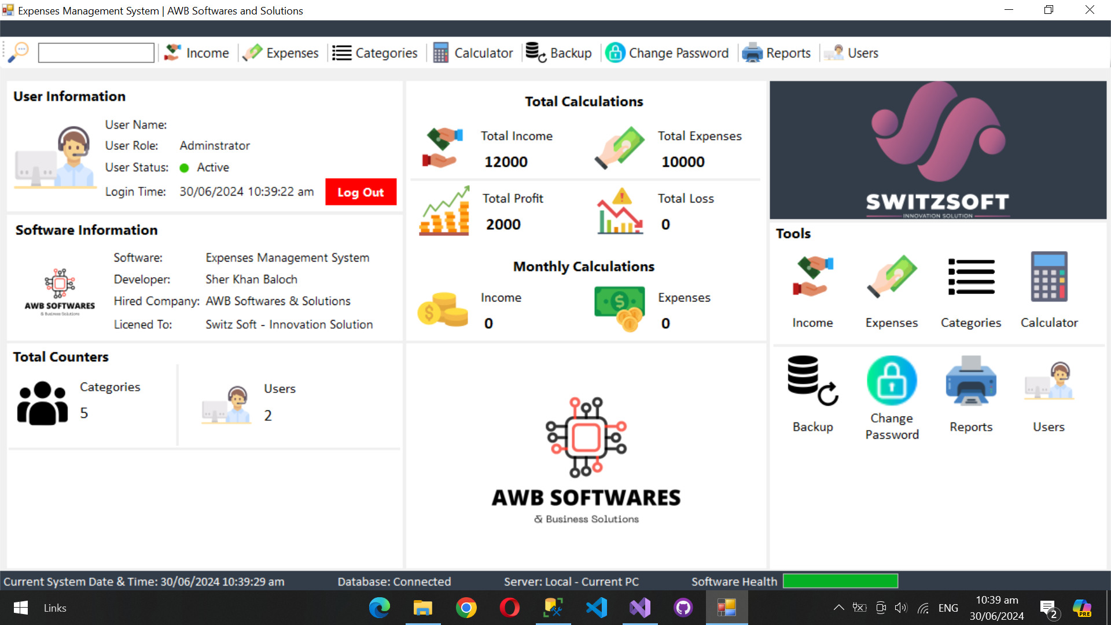Click the Users icon in Total Counters
The image size is (1111, 625).
pos(226,405)
